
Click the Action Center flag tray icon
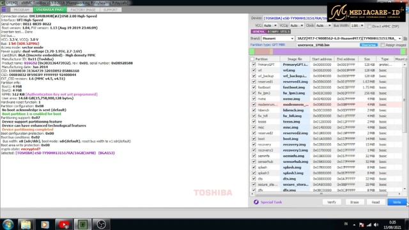click(362, 224)
